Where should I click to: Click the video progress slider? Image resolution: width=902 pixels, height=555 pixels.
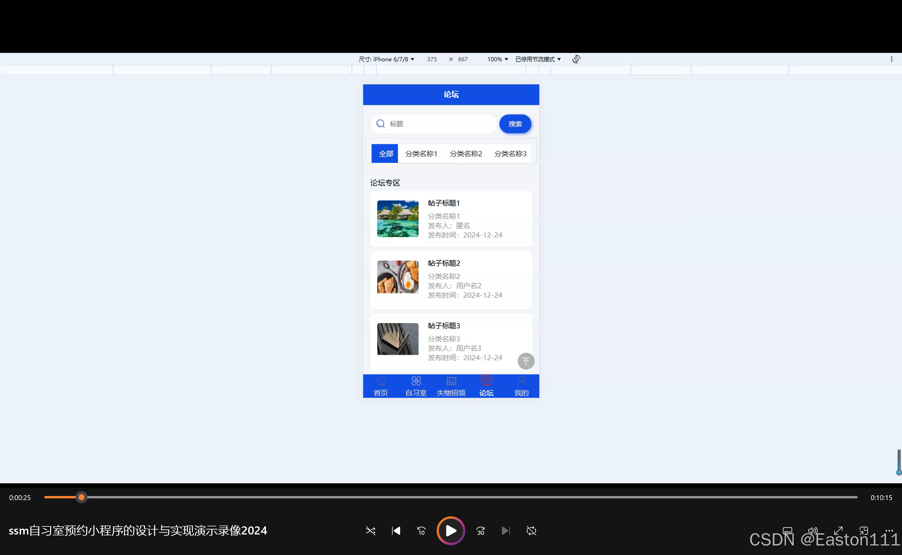pyautogui.click(x=82, y=497)
